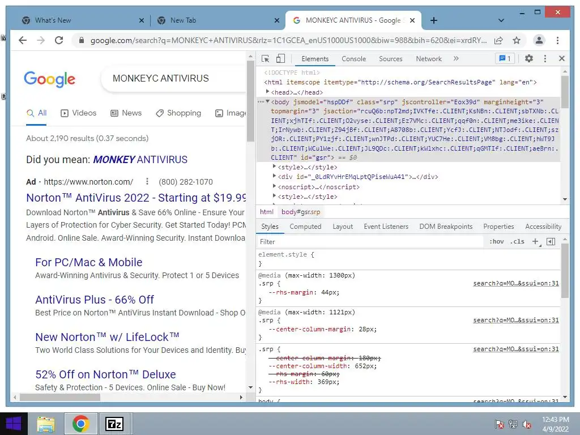The height and width of the screenshot is (435, 580).
Task: Go back to the previous page
Action: click(23, 40)
